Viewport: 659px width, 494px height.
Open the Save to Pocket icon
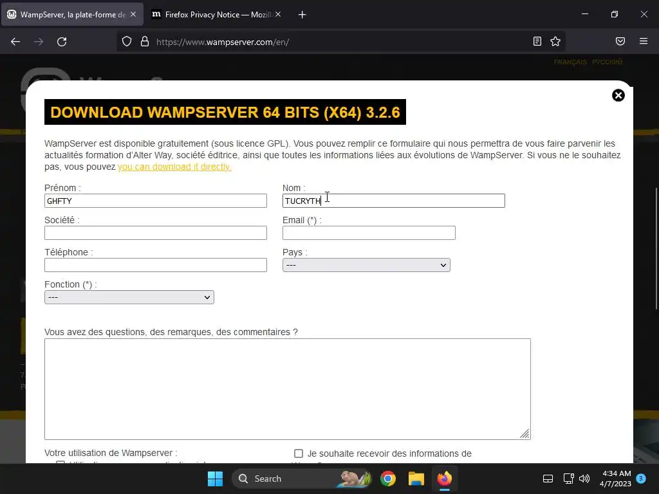click(x=620, y=41)
